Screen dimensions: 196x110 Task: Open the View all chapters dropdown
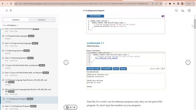[x=10, y=25]
